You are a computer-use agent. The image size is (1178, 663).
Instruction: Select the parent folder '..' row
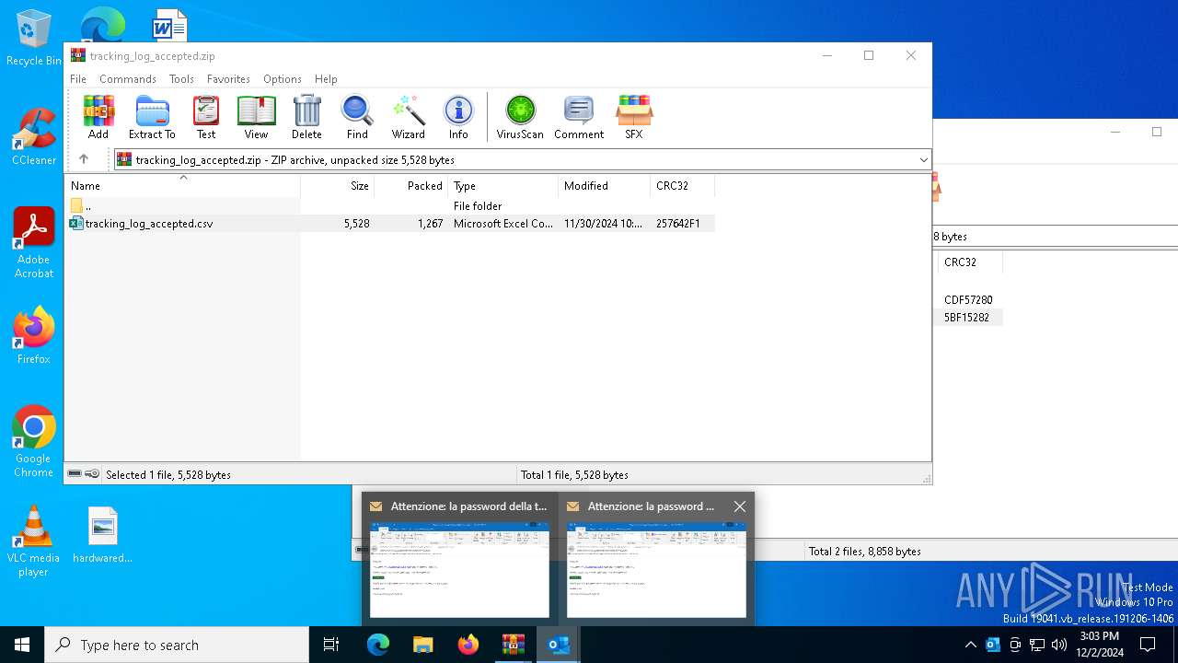pyautogui.click(x=390, y=206)
